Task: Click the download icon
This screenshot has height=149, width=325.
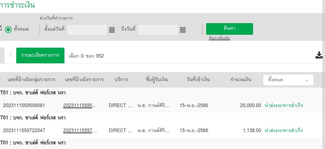Action: point(319,55)
